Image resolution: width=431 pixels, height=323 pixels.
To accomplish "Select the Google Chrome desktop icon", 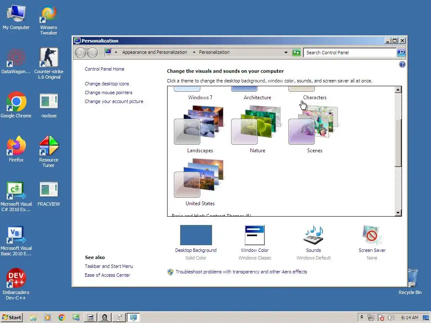I will tap(16, 105).
